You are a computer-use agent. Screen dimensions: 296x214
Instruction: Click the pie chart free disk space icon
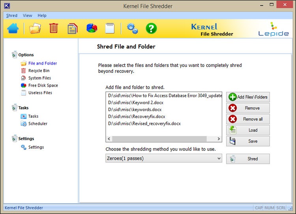pyautogui.click(x=92, y=28)
